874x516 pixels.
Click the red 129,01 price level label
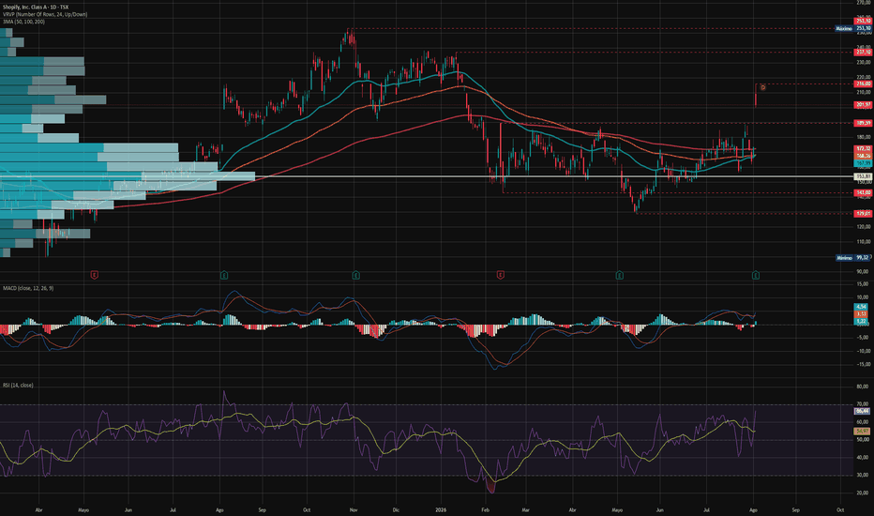(x=863, y=214)
